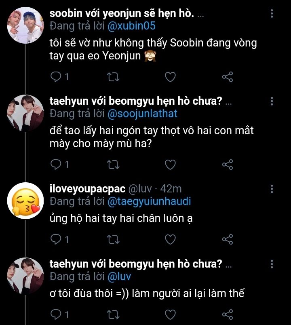Reply to tweet addressed to @soojunlathat

click(56, 164)
